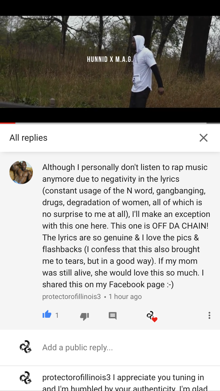This screenshot has width=220, height=391.
Task: Tap the avatar beside the bottom reply
Action: (26, 378)
